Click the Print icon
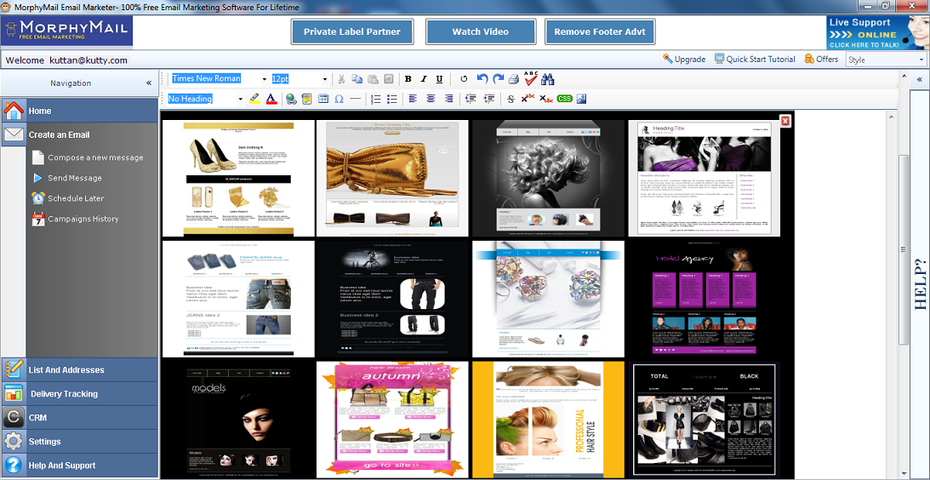 click(514, 79)
